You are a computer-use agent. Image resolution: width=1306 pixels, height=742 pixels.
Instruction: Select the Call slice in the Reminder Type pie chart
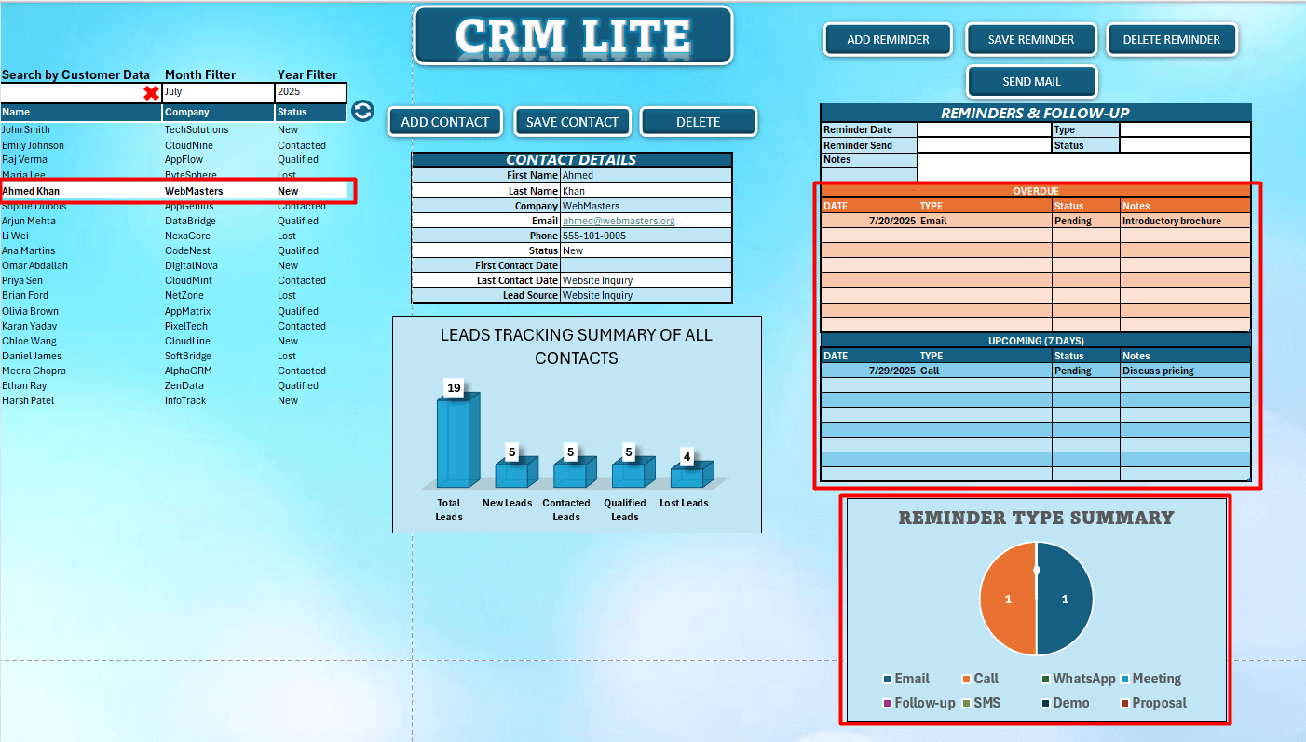coord(1008,599)
